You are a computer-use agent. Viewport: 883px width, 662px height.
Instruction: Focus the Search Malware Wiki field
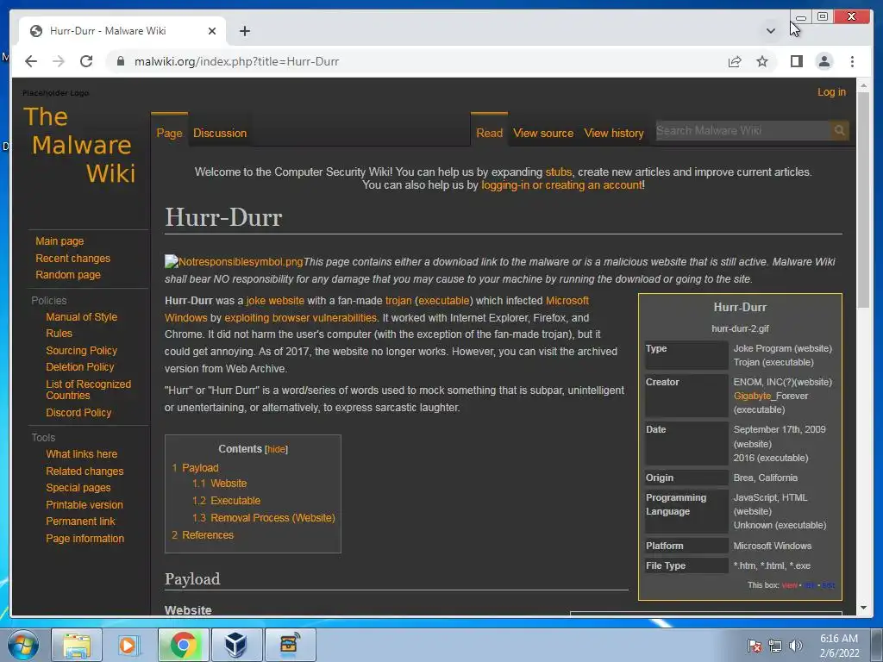click(x=742, y=131)
